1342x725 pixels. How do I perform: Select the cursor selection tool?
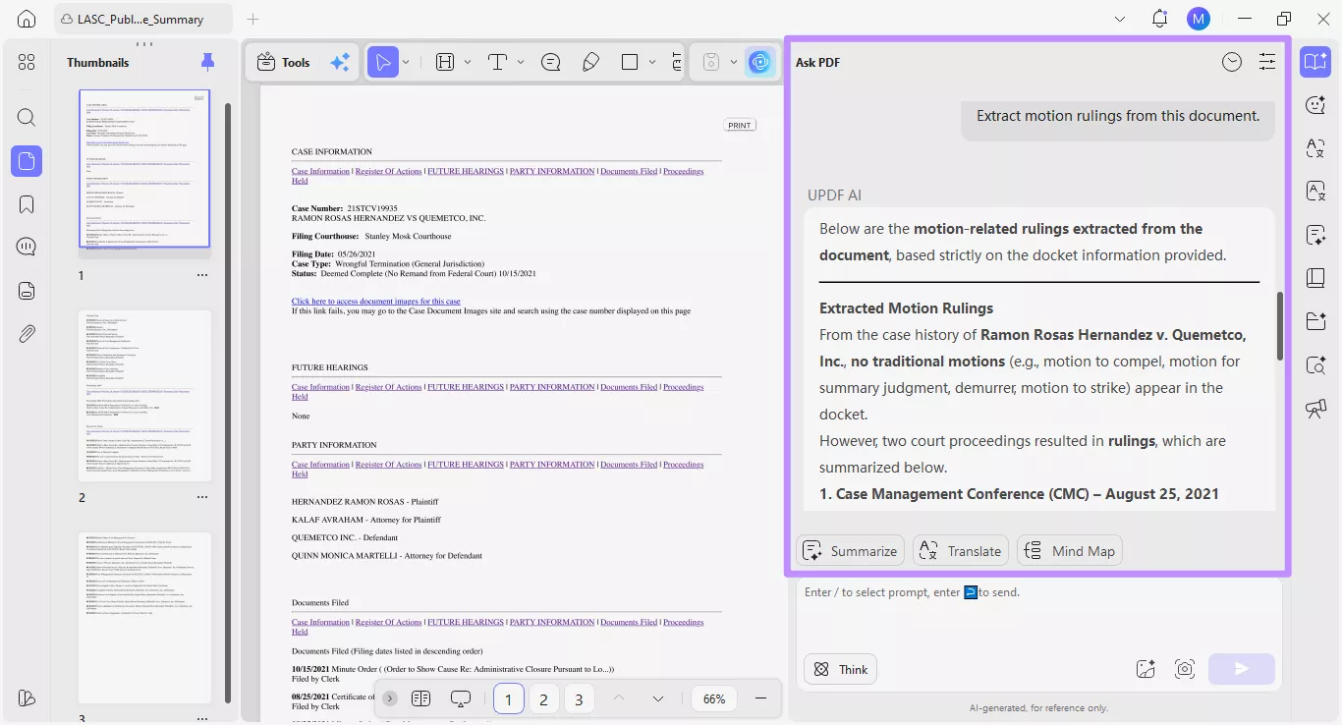382,62
